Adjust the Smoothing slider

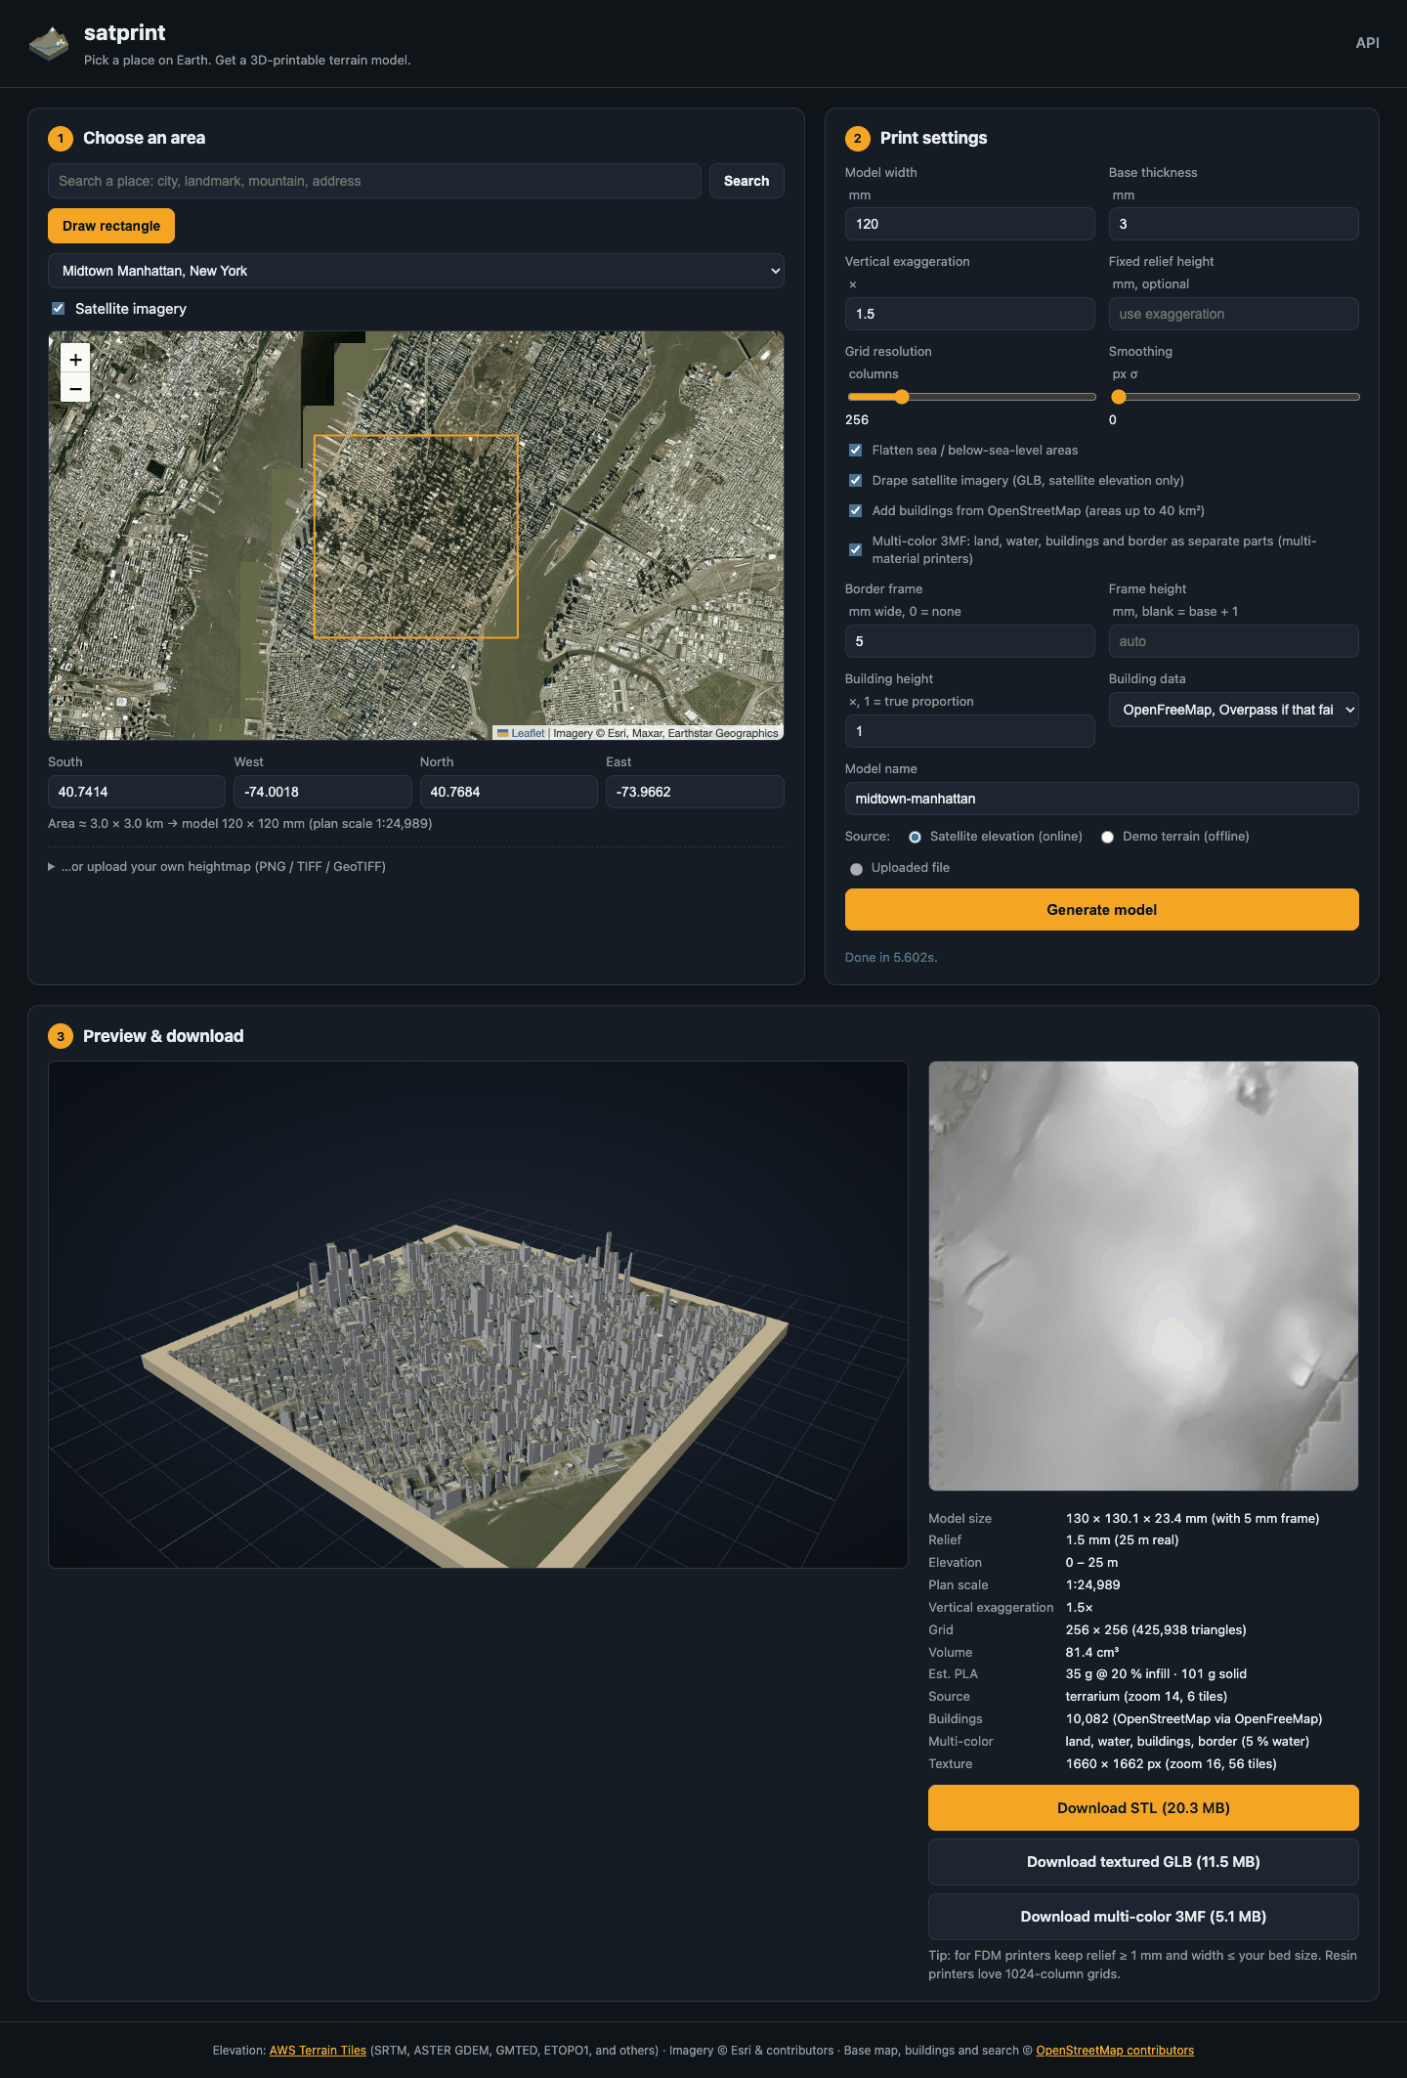click(1235, 397)
